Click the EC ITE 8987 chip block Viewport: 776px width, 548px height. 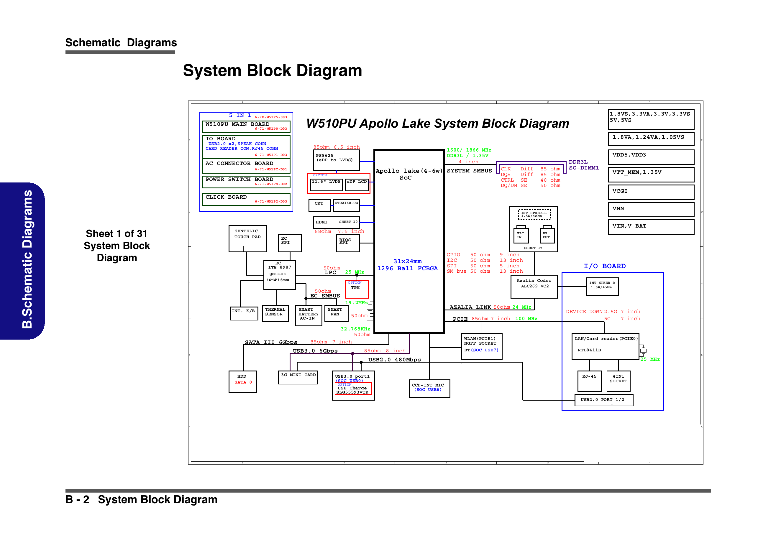(279, 274)
